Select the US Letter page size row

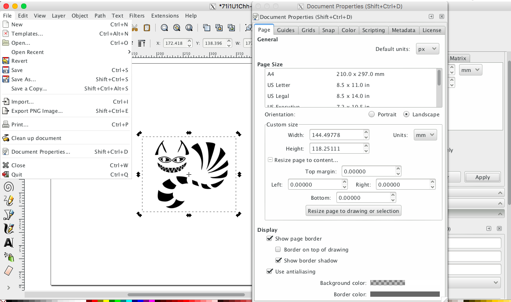(x=351, y=85)
